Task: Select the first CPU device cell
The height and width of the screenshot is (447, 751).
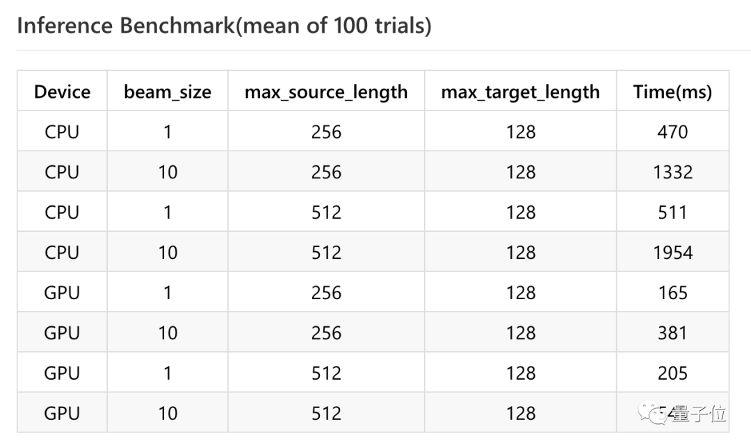Action: coord(63,131)
